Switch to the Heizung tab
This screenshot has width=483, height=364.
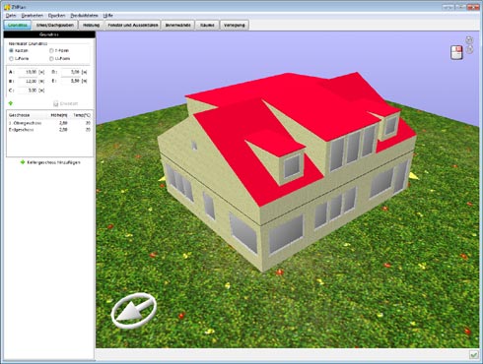click(91, 25)
